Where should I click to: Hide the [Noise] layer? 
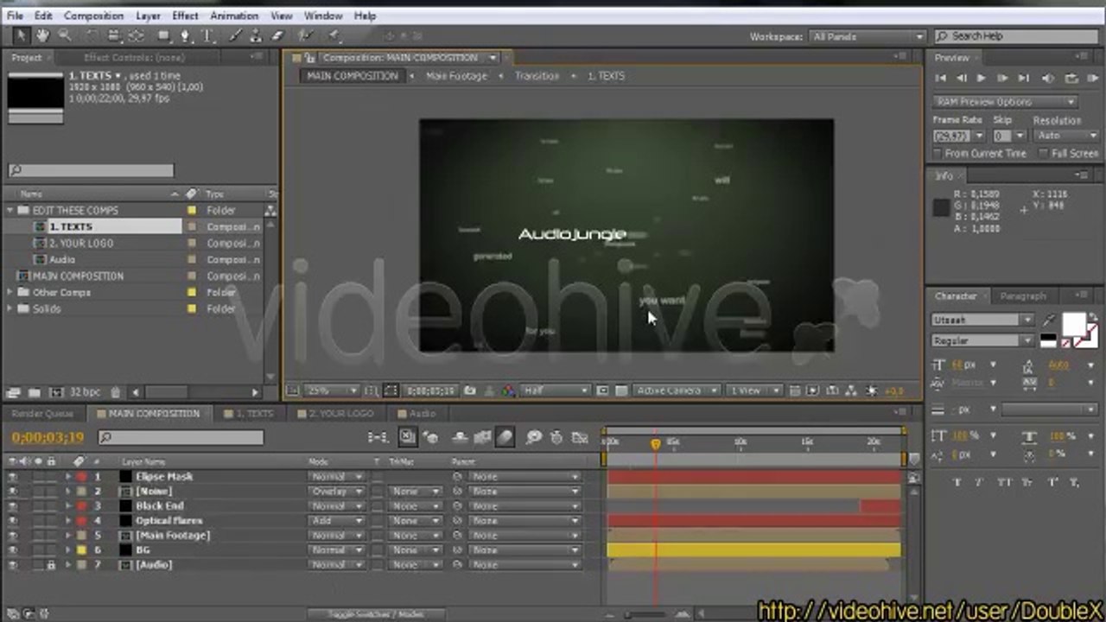12,492
